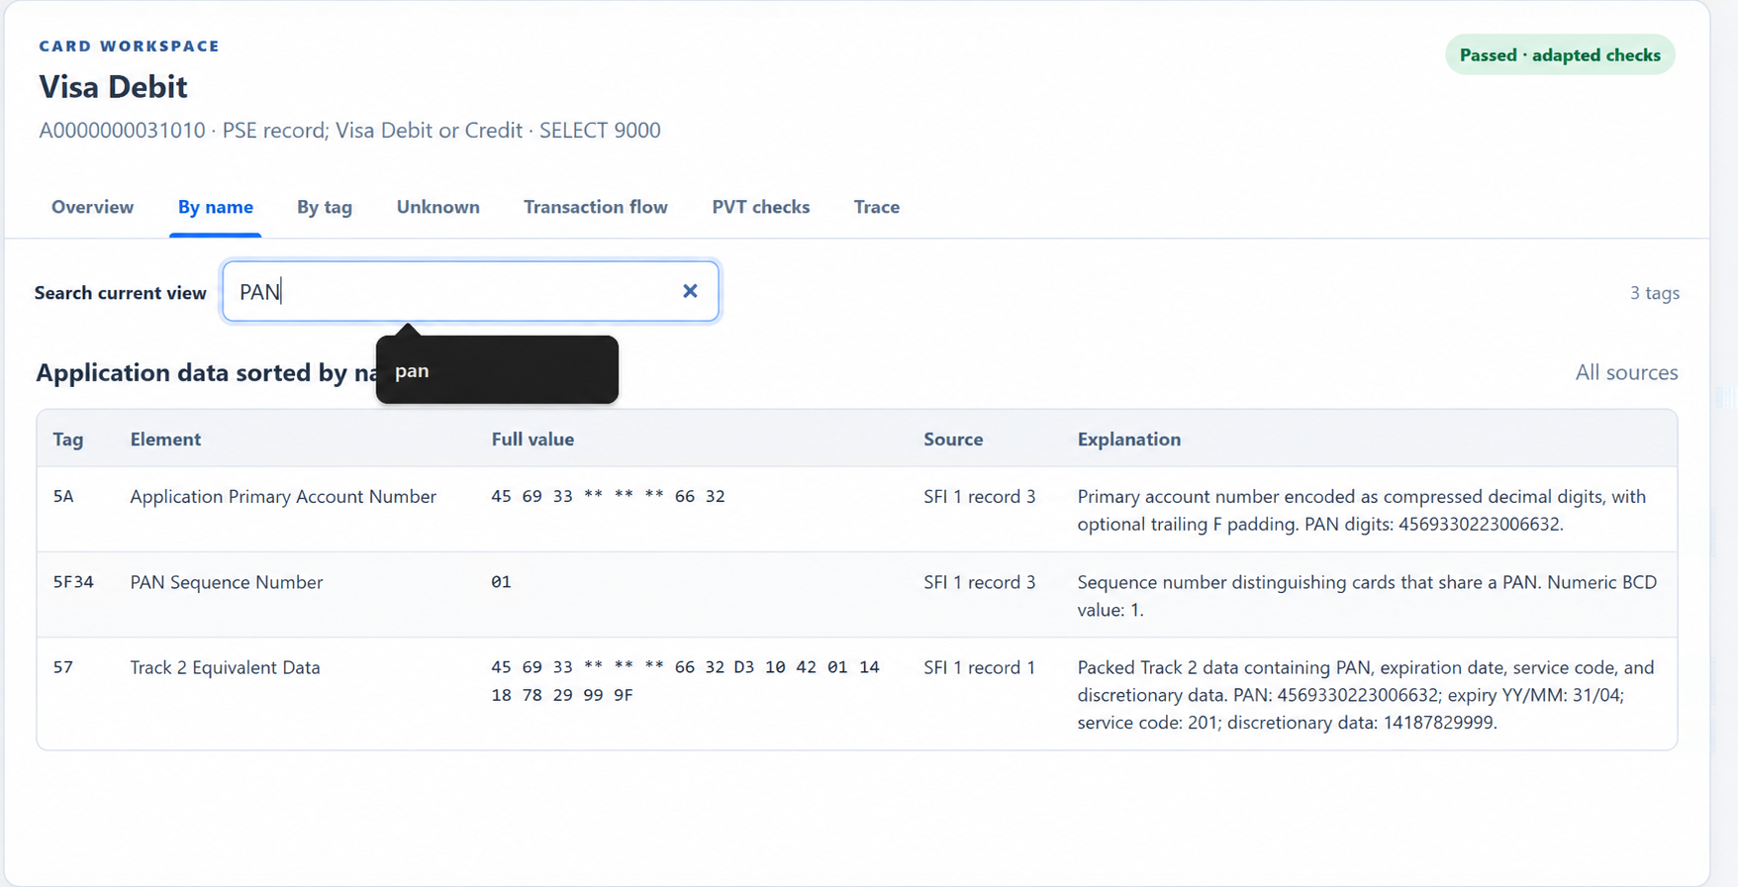Switch to the Trace tab
The width and height of the screenshot is (1738, 887).
click(x=877, y=207)
